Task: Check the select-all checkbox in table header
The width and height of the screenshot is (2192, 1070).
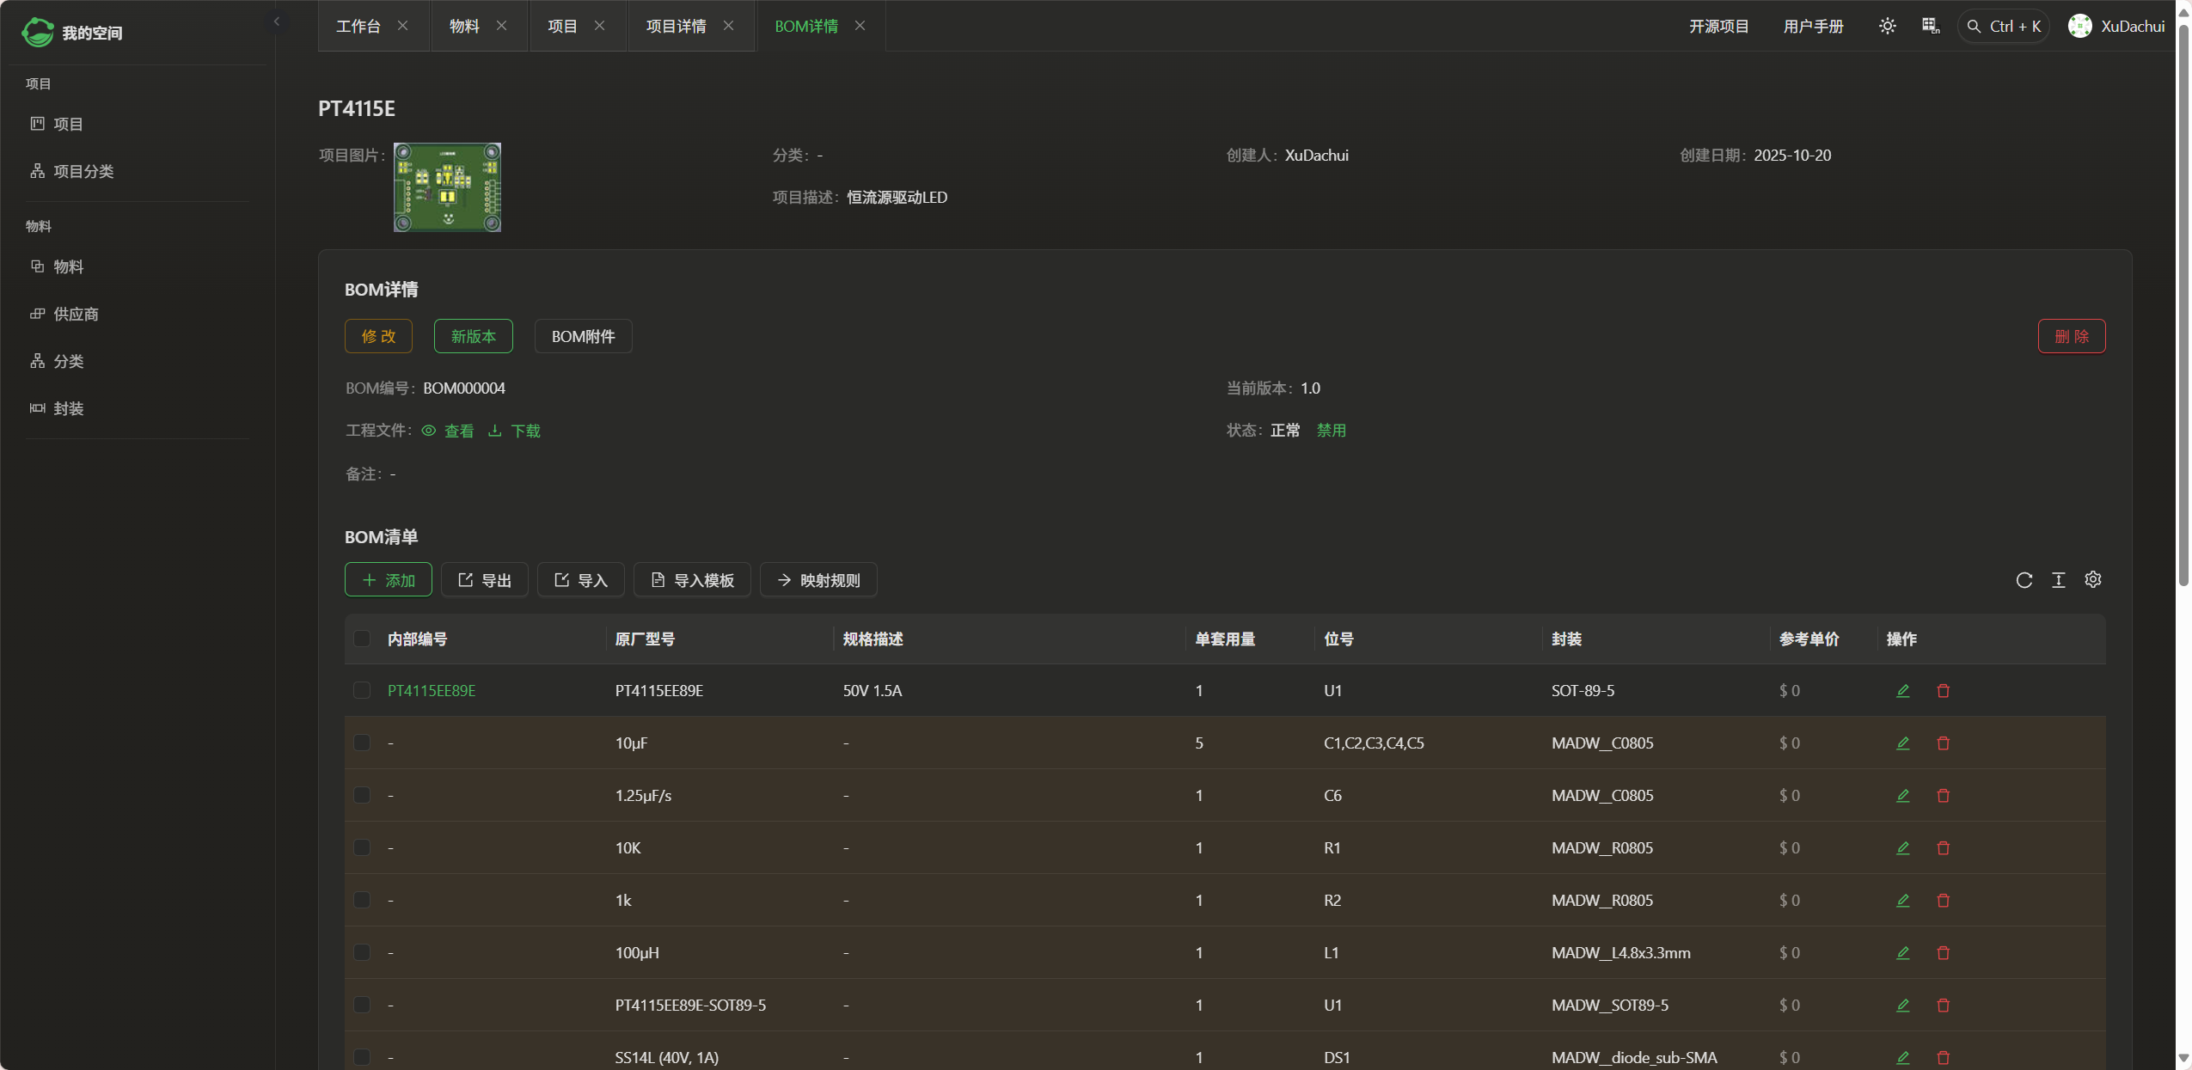Action: pyautogui.click(x=362, y=639)
